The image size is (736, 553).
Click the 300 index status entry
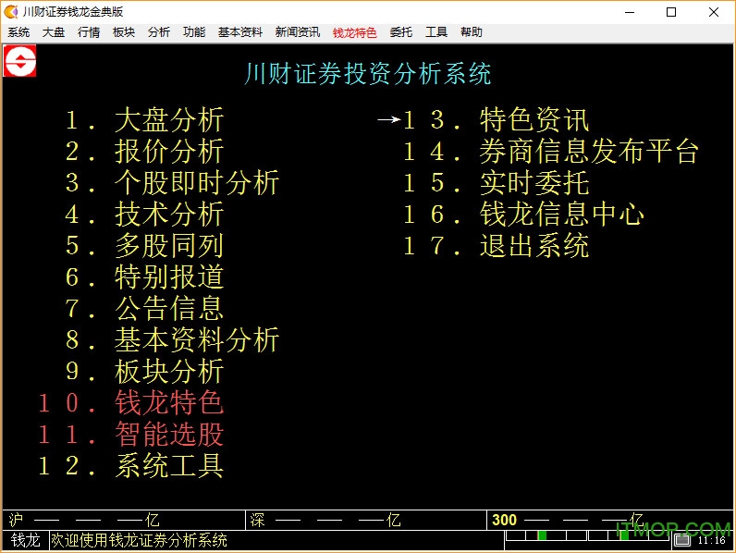610,520
